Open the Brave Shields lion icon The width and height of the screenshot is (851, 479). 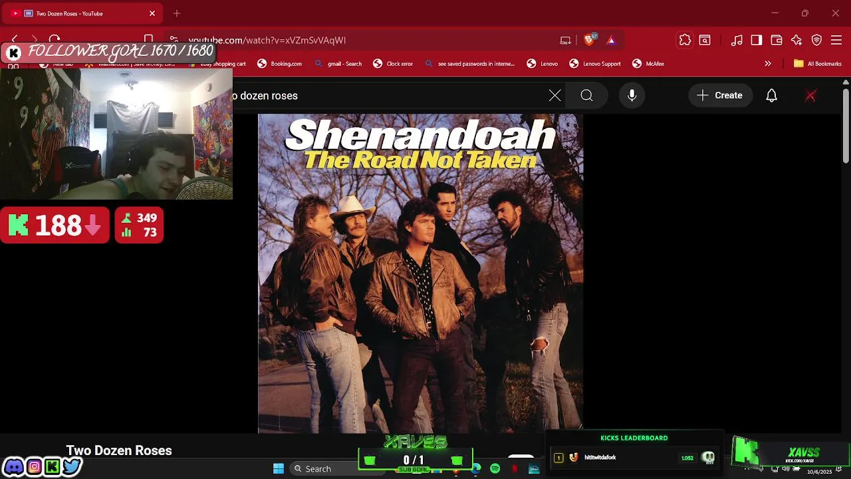(590, 40)
